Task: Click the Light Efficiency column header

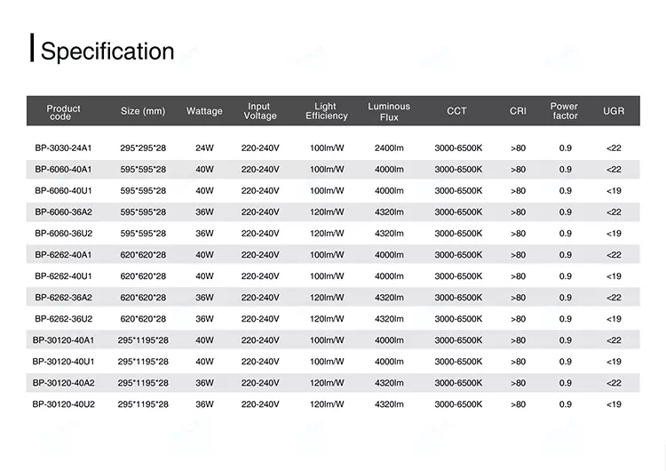Action: [x=326, y=112]
